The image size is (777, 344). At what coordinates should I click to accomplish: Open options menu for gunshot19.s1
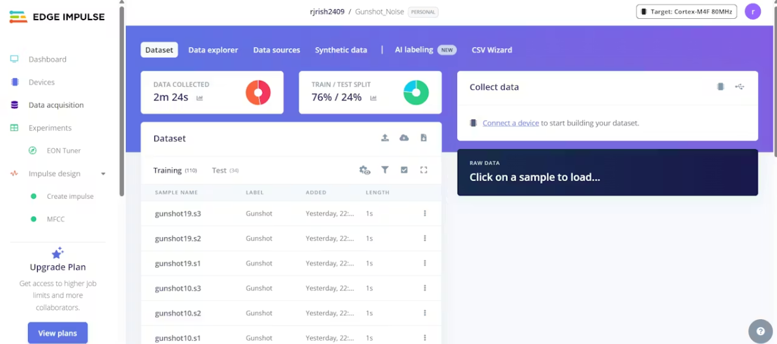tap(424, 263)
